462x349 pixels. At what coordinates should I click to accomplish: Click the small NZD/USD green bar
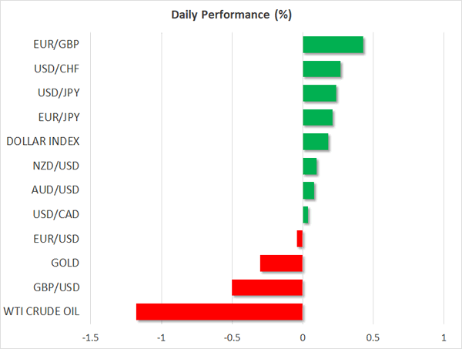coord(310,166)
